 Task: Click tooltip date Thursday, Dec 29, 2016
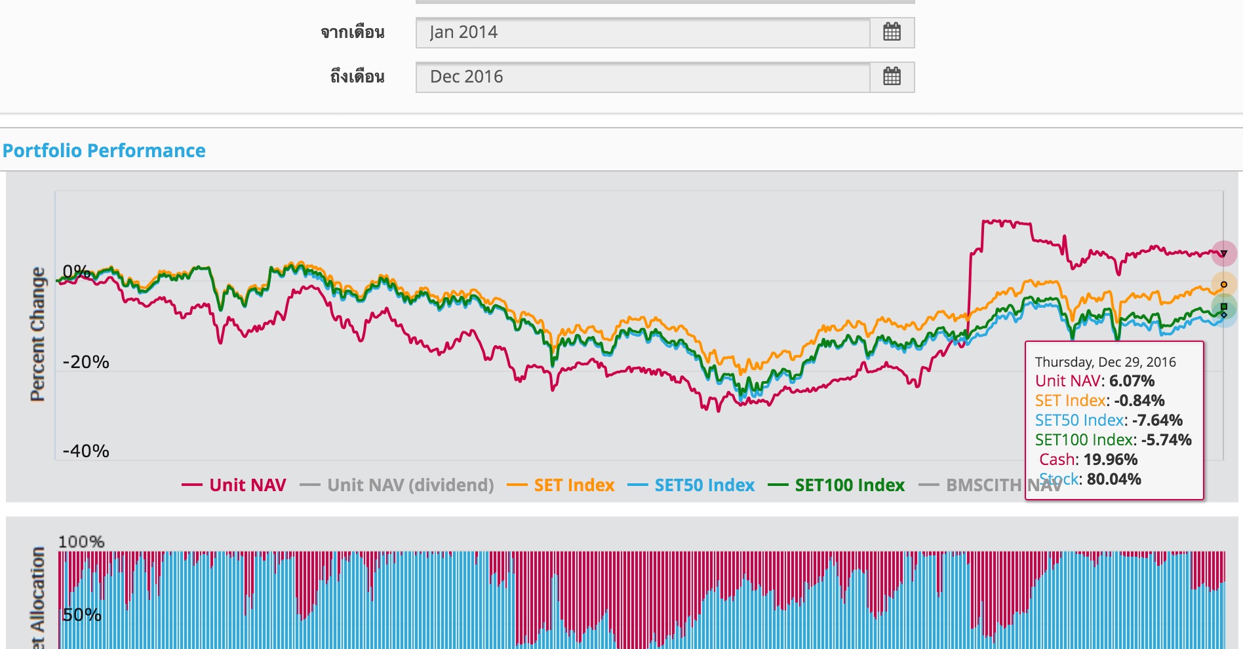pos(1105,362)
